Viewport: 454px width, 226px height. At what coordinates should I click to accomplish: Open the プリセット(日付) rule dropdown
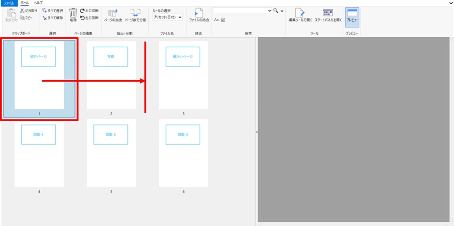tap(167, 17)
